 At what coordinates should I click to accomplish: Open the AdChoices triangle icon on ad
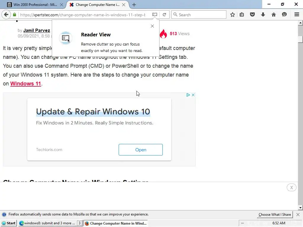tap(188, 95)
